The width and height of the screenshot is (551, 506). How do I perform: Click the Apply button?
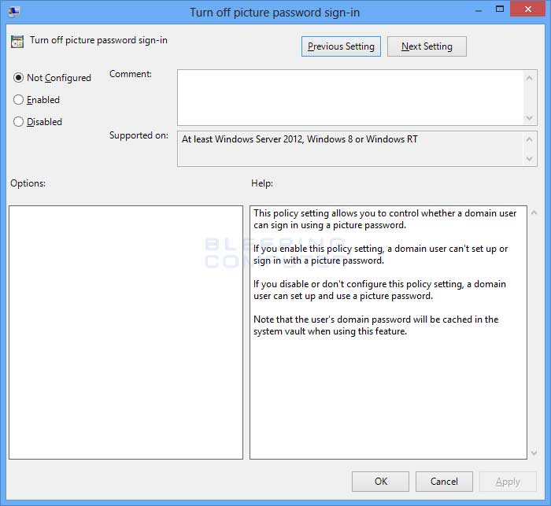click(508, 482)
